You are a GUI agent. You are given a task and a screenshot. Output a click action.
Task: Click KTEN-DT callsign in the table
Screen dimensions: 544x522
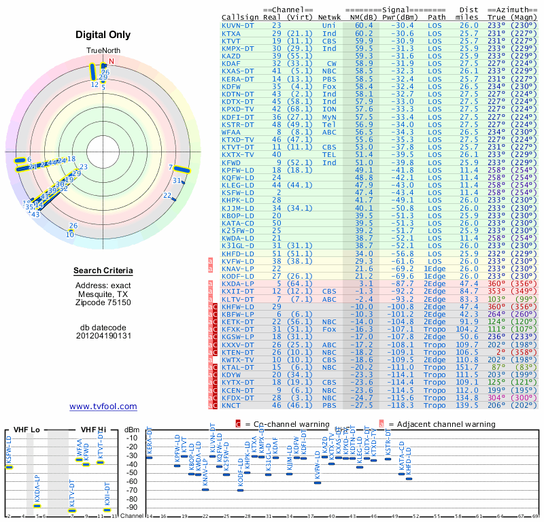pyautogui.click(x=237, y=352)
